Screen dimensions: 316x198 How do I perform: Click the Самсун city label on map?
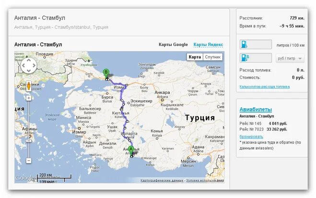213,67
